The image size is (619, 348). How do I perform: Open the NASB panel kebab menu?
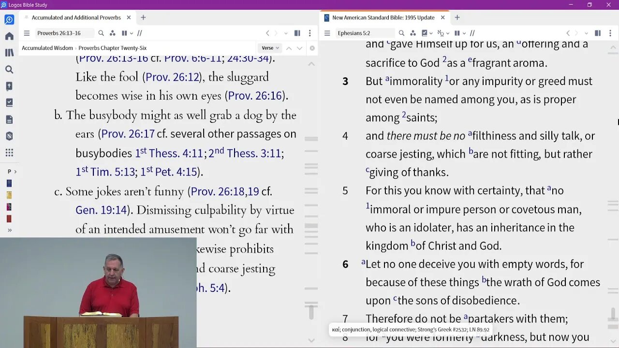(x=610, y=33)
